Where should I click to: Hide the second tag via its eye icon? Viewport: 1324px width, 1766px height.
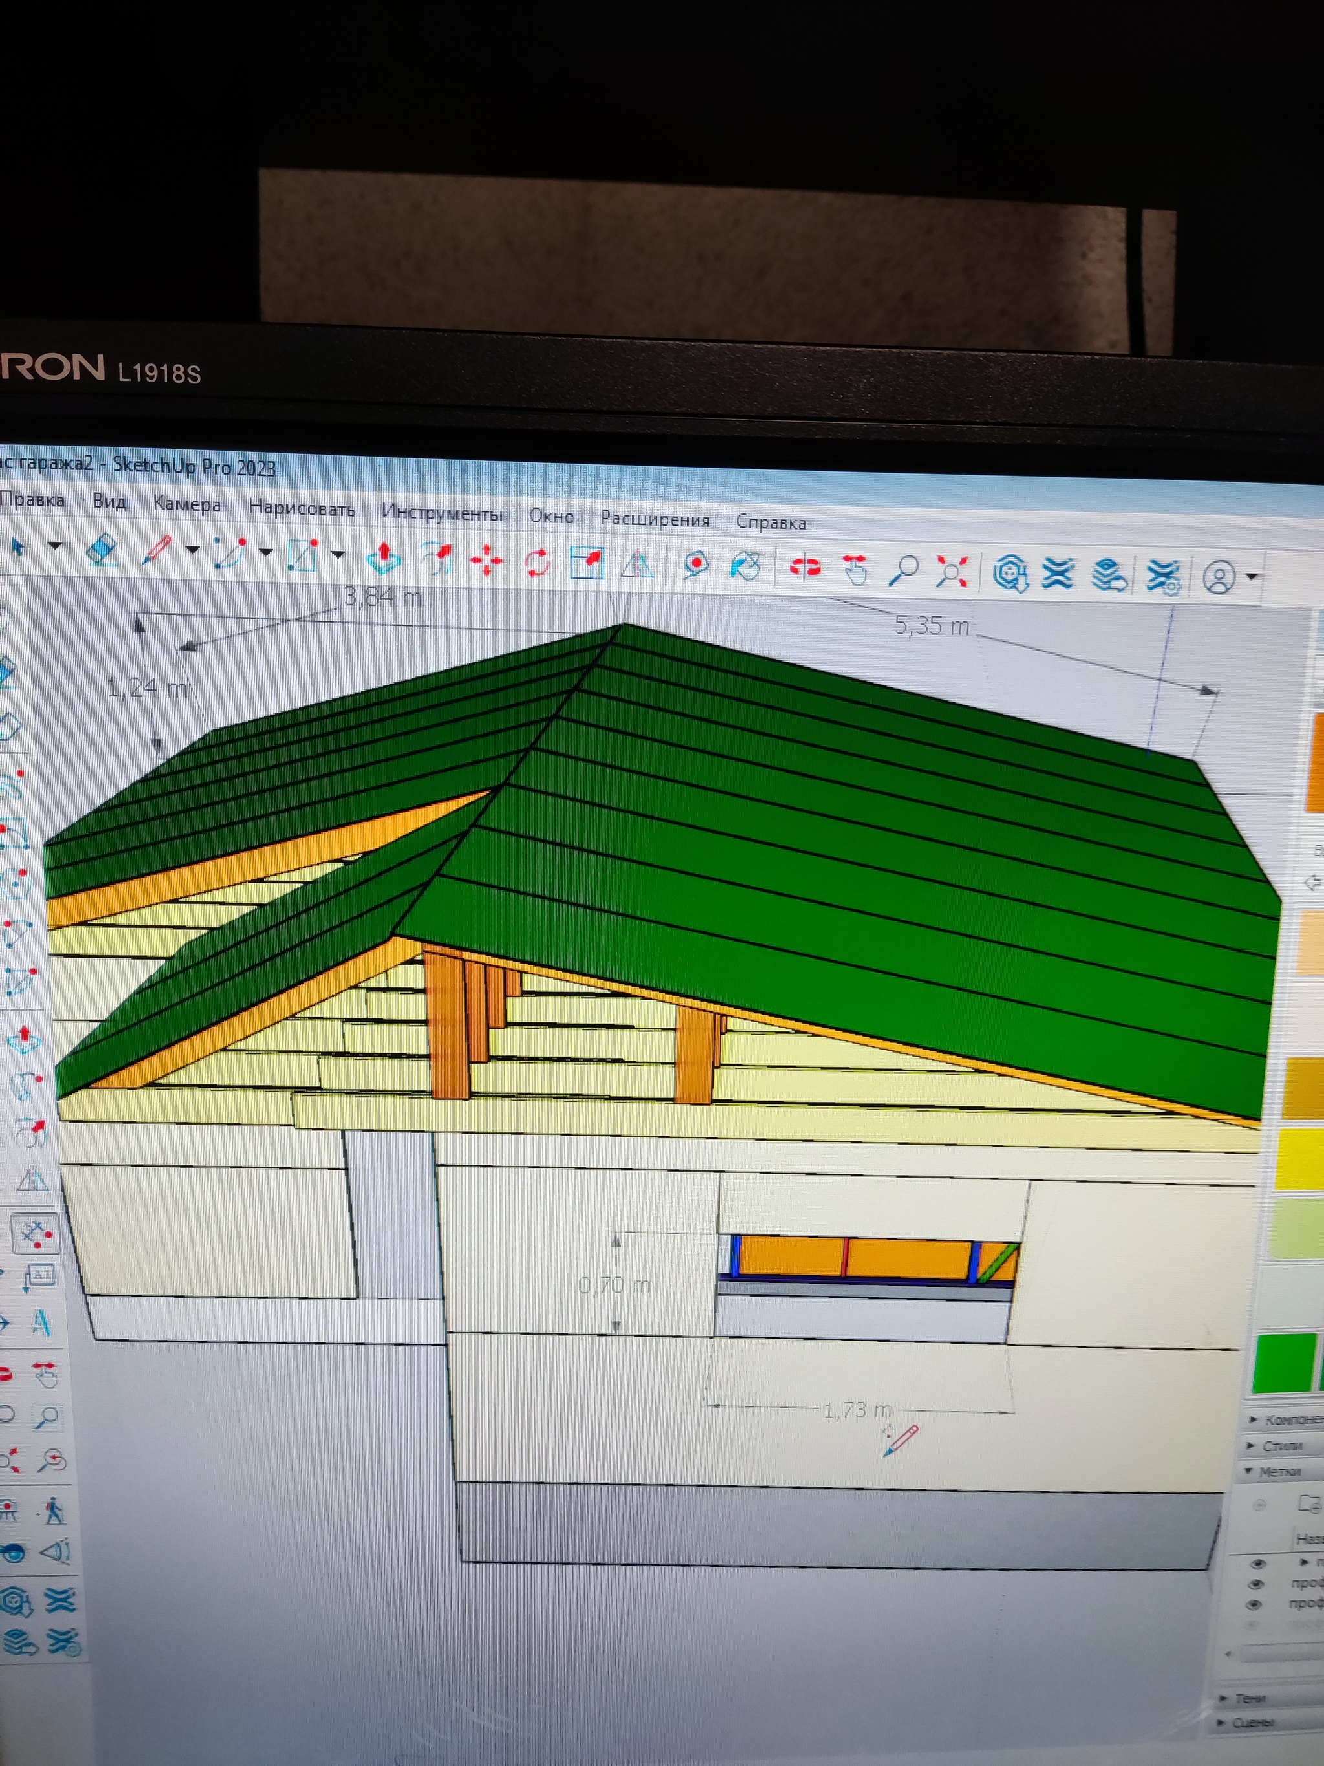tap(1257, 1584)
